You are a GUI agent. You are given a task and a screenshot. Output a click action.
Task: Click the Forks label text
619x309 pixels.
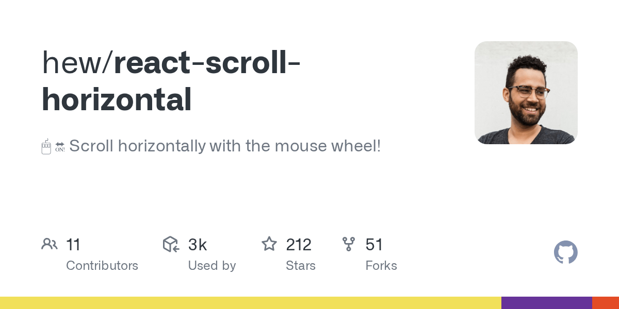tap(381, 266)
